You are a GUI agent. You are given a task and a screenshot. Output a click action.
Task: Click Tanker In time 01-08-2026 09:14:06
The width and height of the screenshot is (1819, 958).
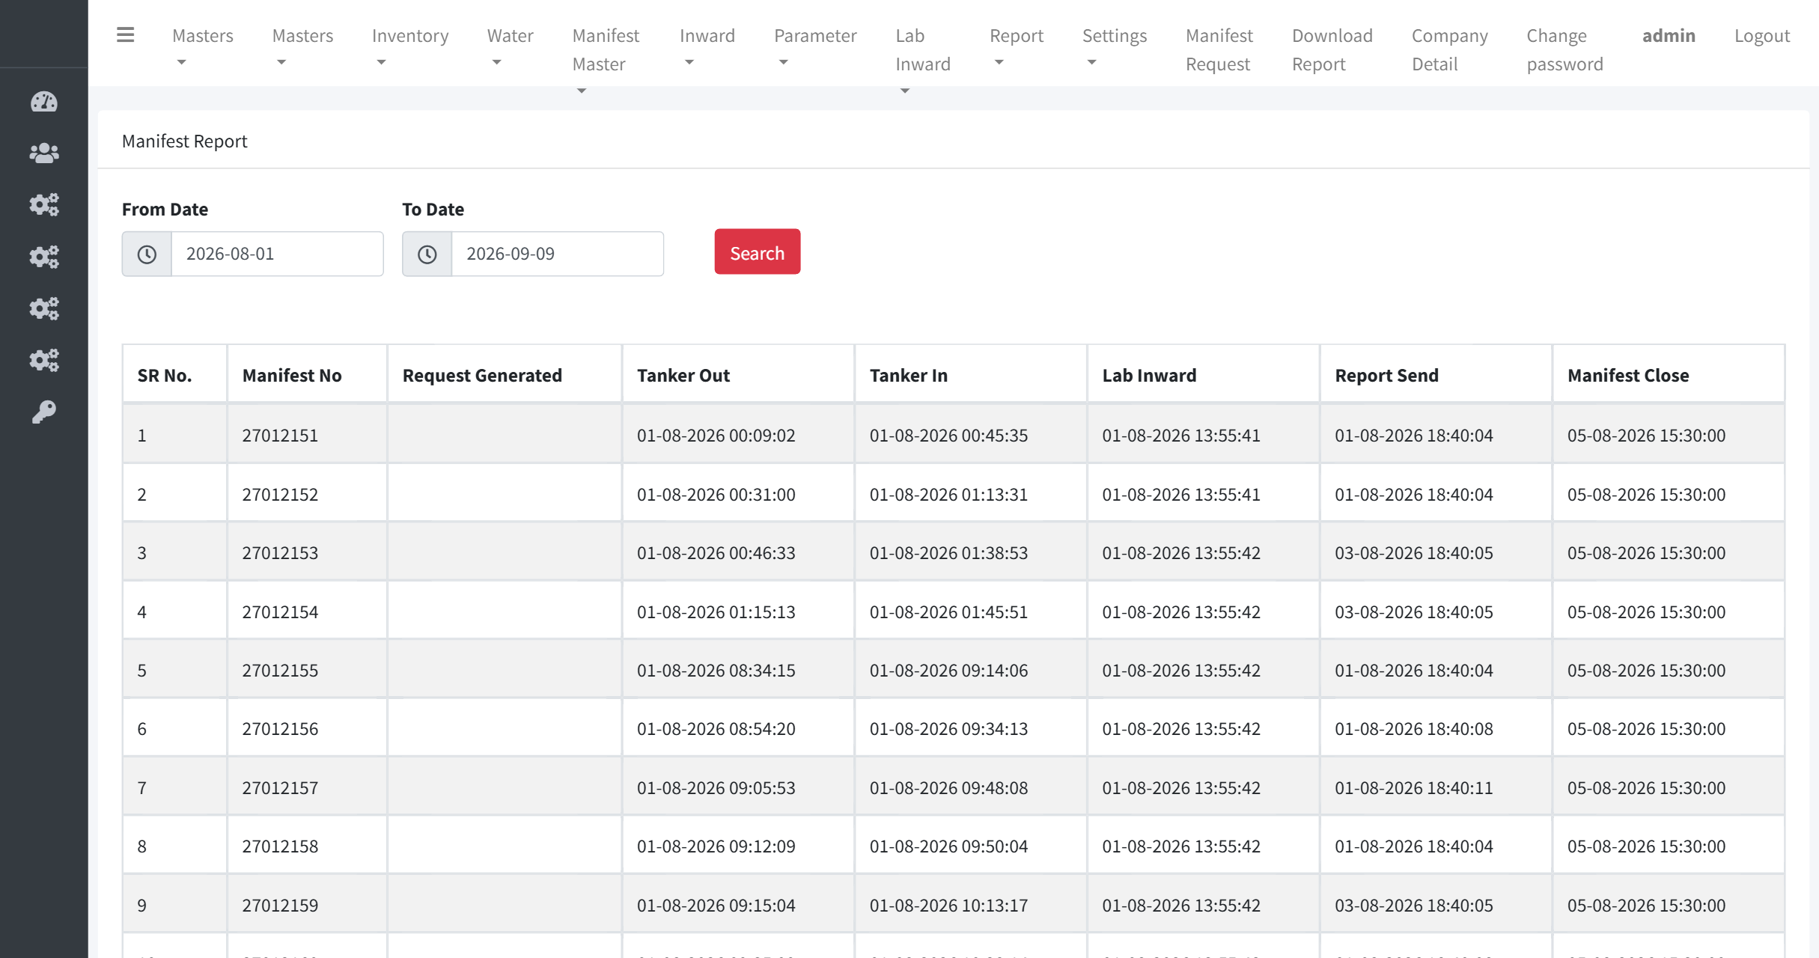coord(948,671)
